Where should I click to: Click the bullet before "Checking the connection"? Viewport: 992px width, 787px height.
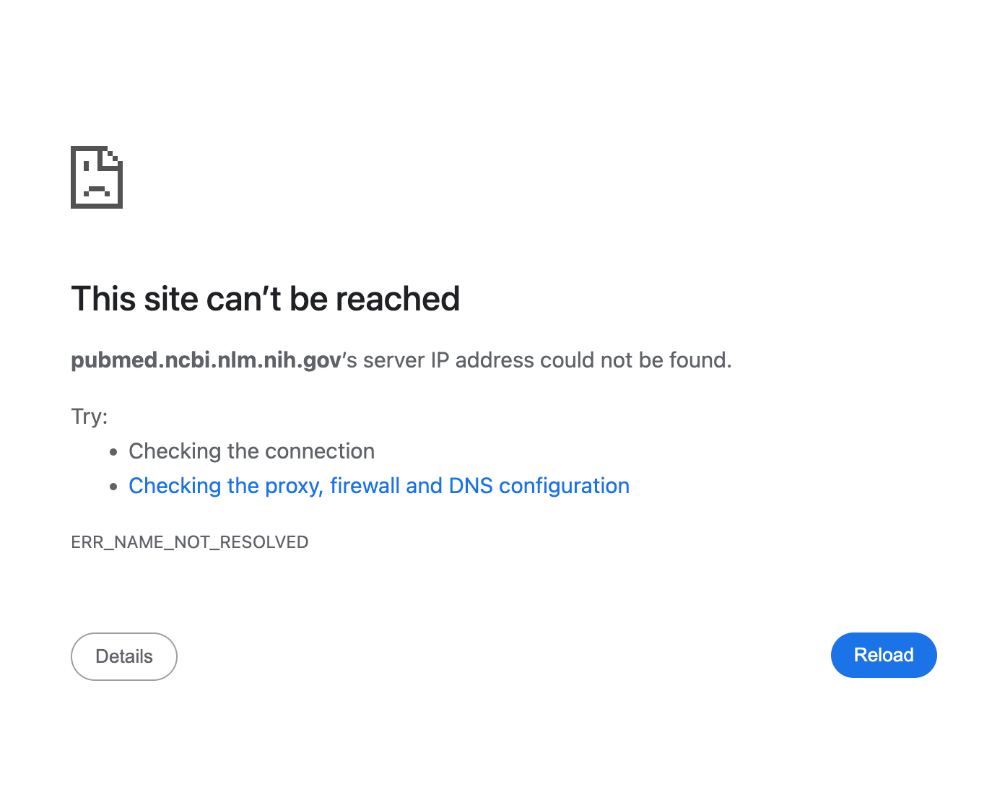[113, 453]
